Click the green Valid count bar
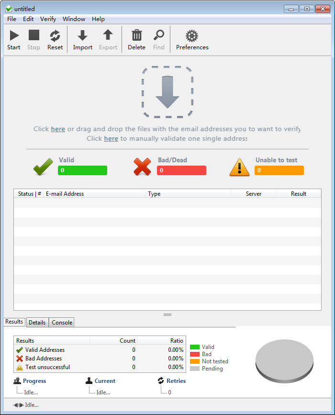 tap(83, 170)
